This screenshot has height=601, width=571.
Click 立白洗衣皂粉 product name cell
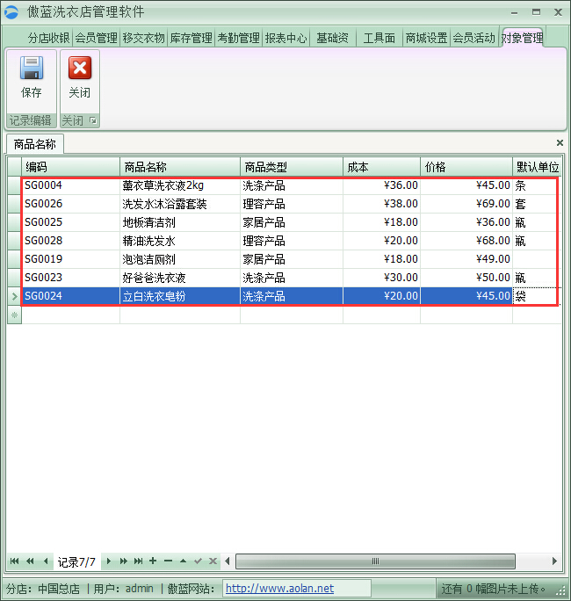click(x=180, y=296)
